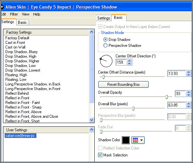Increase Overall Opacity with the up arrow
This screenshot has height=163, width=193.
pos(188,92)
